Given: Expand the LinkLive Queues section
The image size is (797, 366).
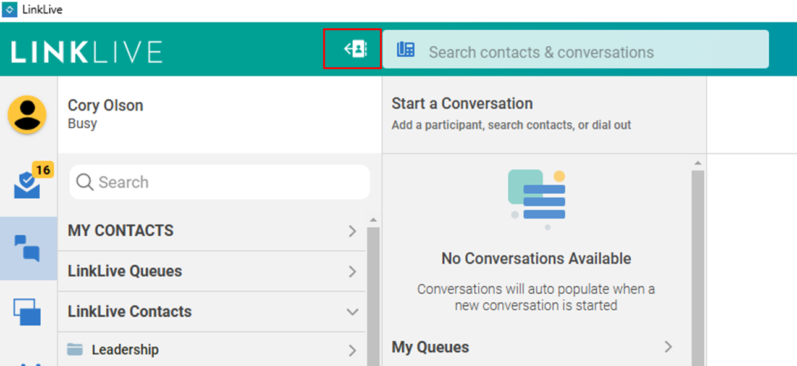Looking at the screenshot, I should (x=352, y=272).
